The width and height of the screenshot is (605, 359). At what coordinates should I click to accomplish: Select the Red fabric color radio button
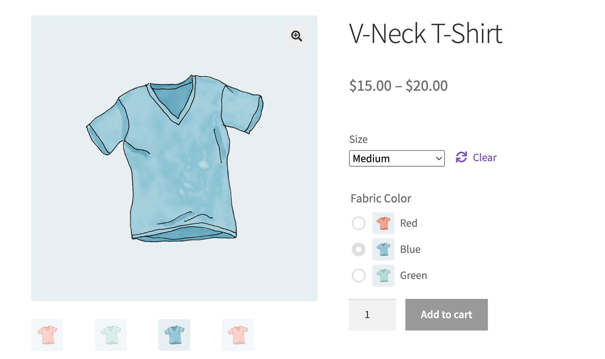click(x=359, y=223)
